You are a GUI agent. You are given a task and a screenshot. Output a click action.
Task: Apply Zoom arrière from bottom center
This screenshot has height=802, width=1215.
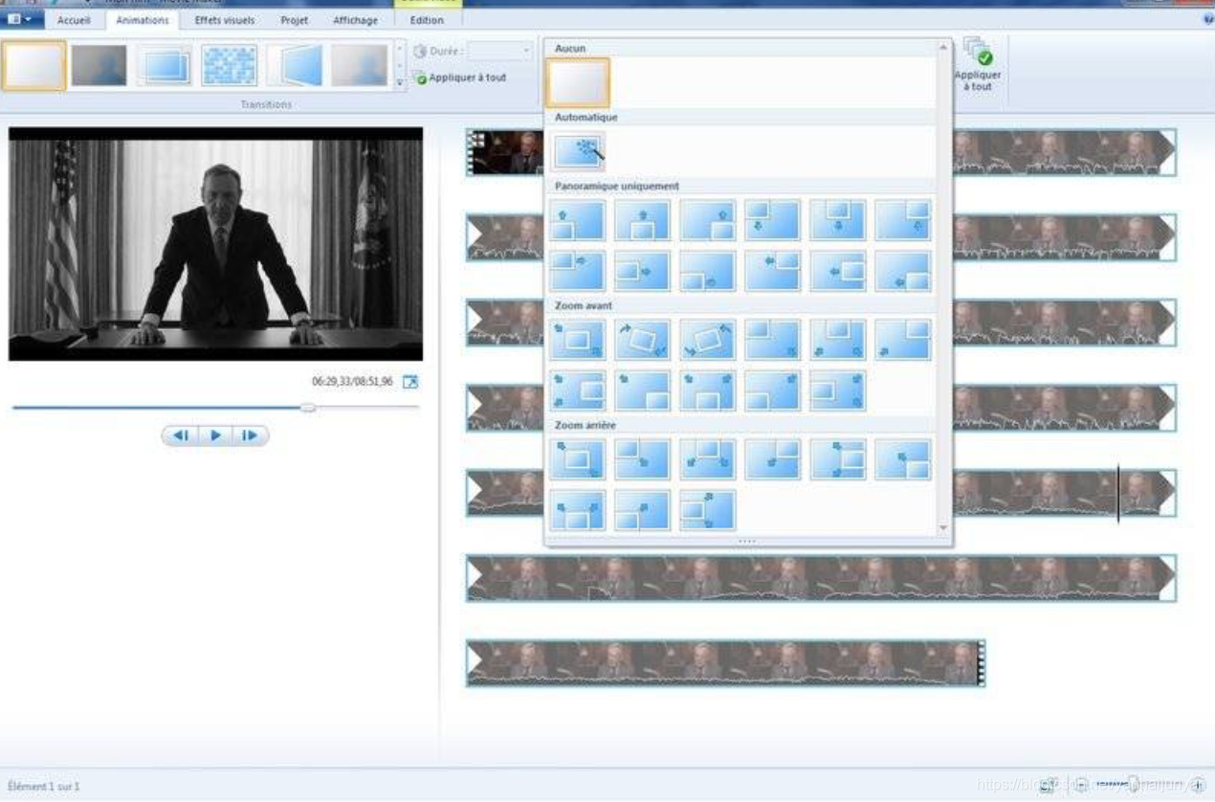[578, 510]
